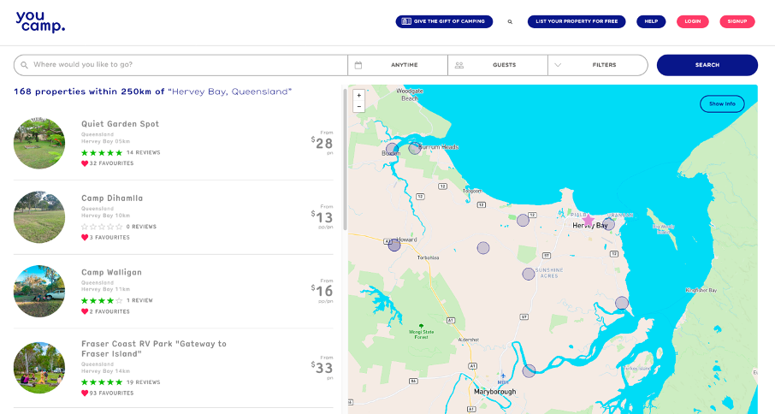Open Camp Dihamlla thumbnail

coord(39,217)
